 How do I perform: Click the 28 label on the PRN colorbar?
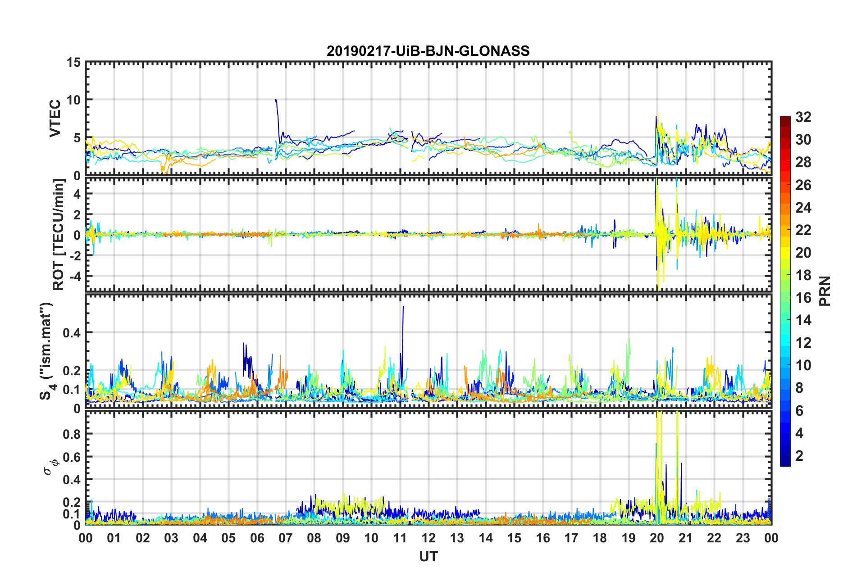coord(803,162)
